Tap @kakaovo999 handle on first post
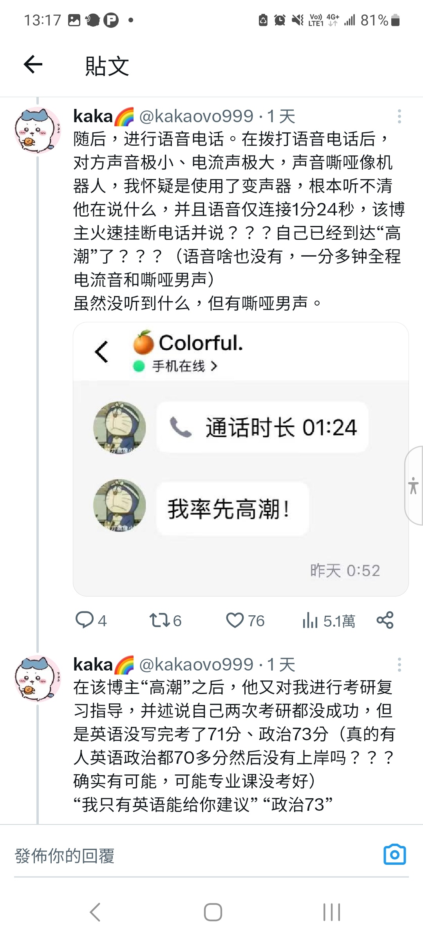423x940 pixels. point(196,116)
